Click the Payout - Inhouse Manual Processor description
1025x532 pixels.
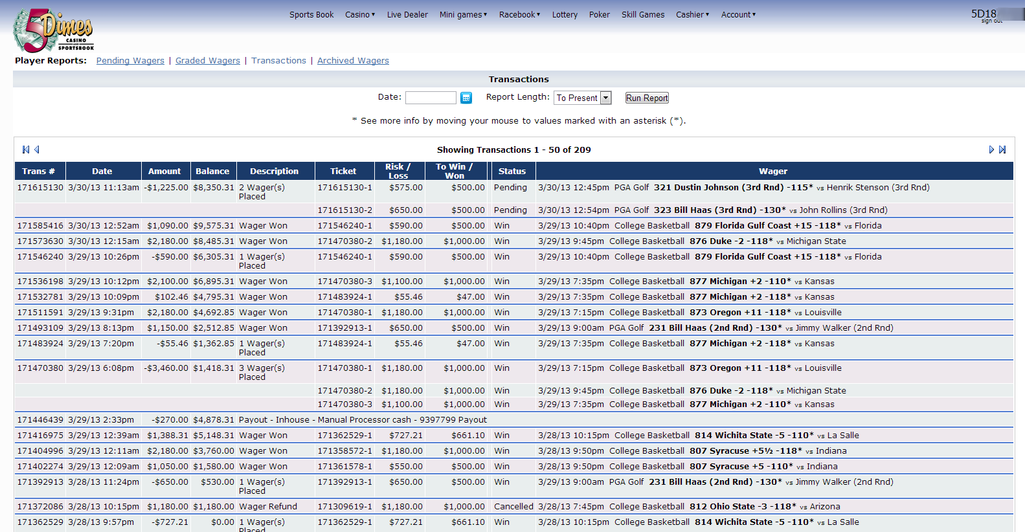point(363,420)
